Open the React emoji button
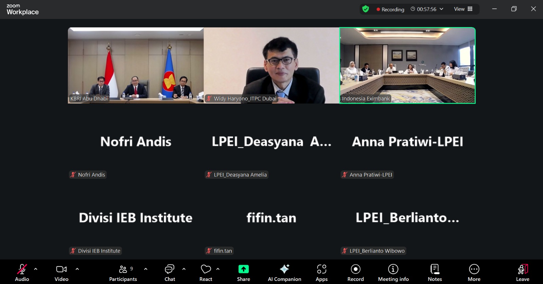The height and width of the screenshot is (284, 543). (x=206, y=272)
